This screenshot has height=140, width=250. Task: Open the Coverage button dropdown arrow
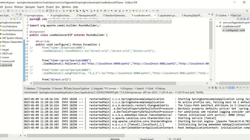tap(80, 11)
